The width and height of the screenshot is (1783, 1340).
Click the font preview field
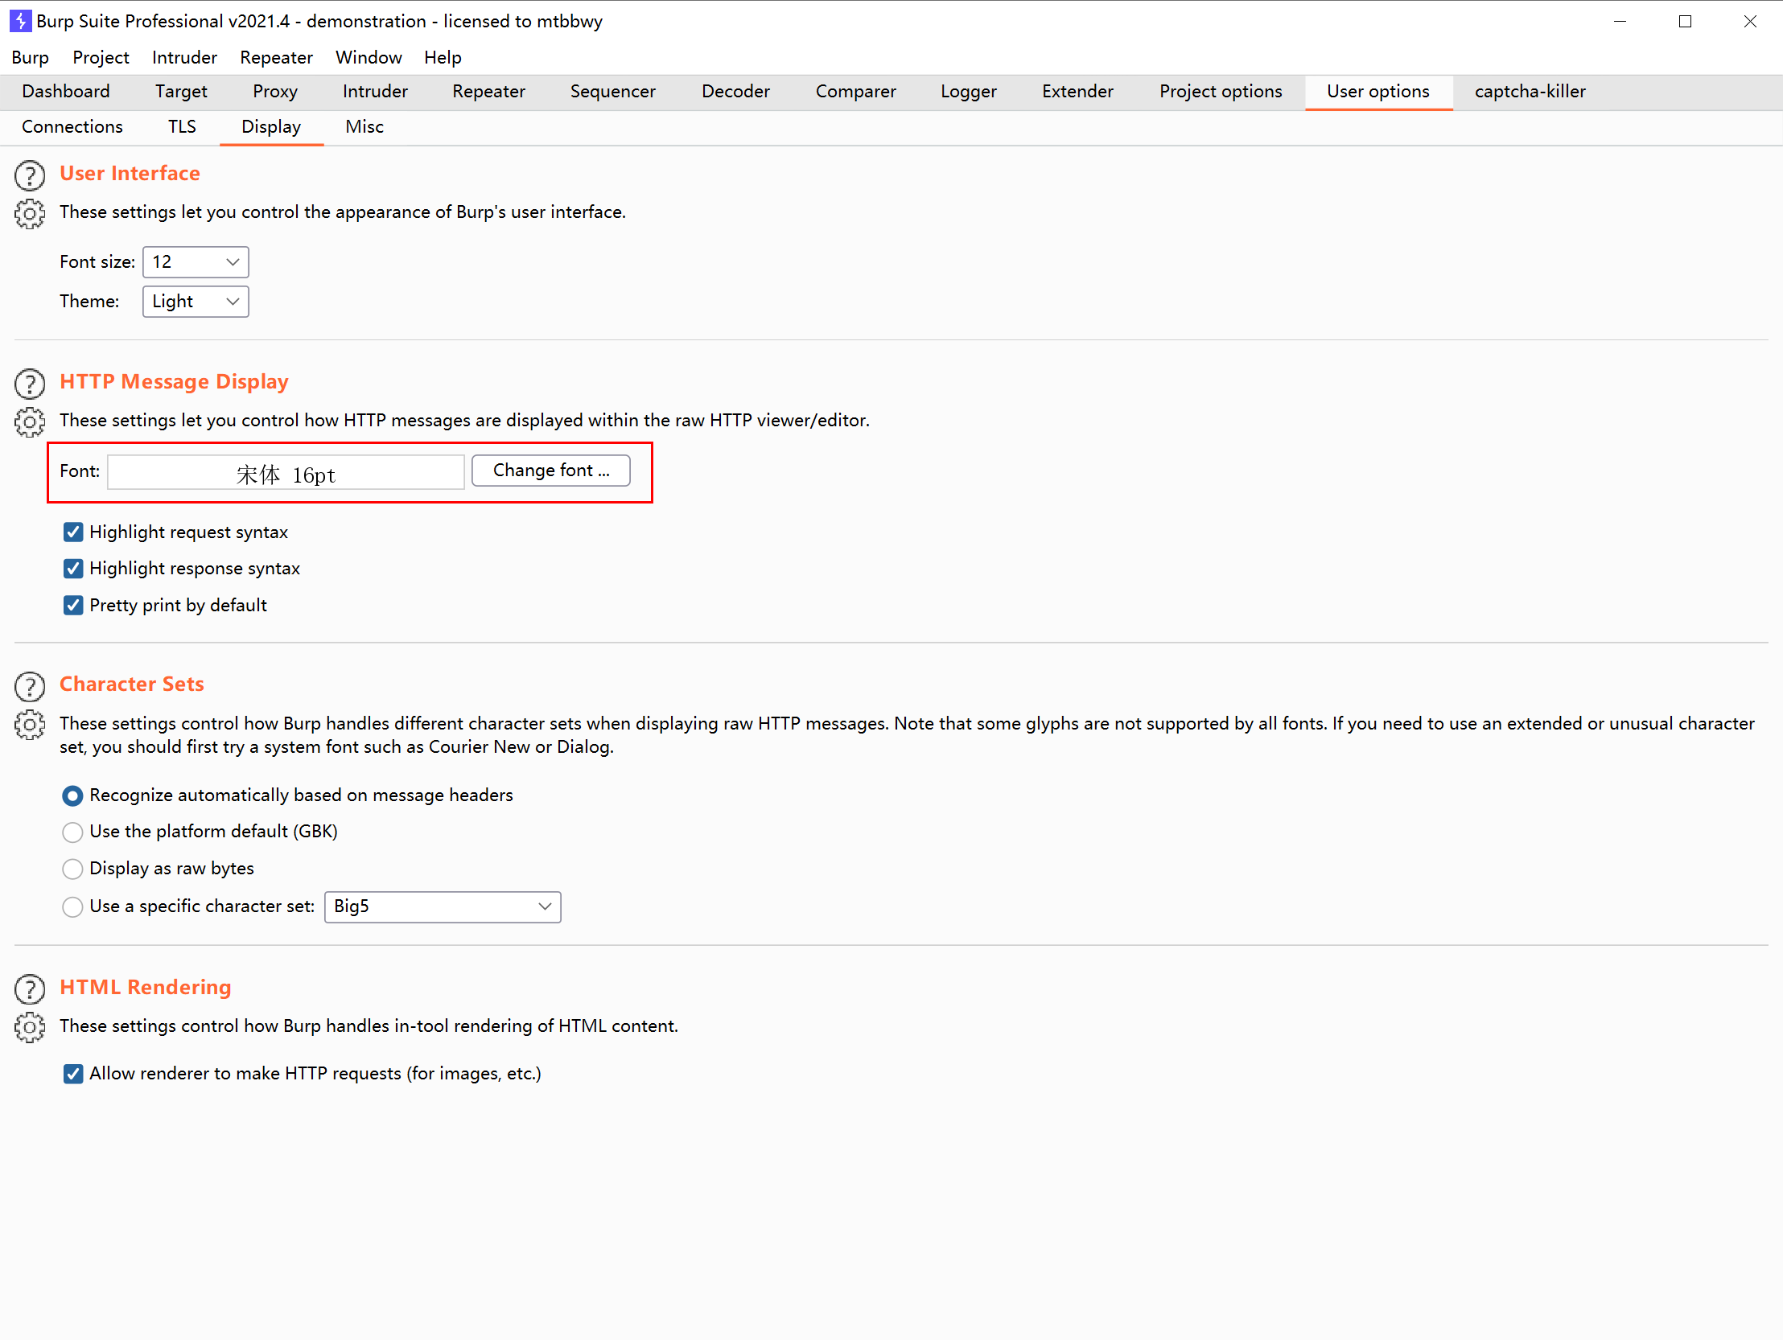click(x=286, y=473)
